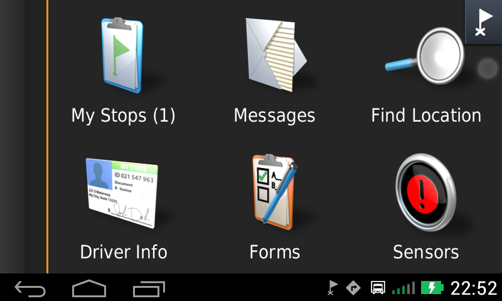This screenshot has width=502, height=301.
Task: Tap the Find Location magnifying glass
Action: (425, 56)
